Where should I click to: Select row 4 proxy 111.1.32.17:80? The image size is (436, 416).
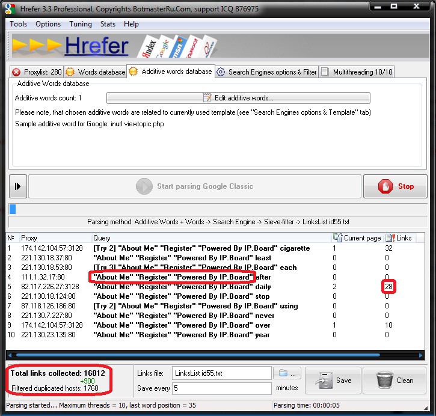(215, 277)
